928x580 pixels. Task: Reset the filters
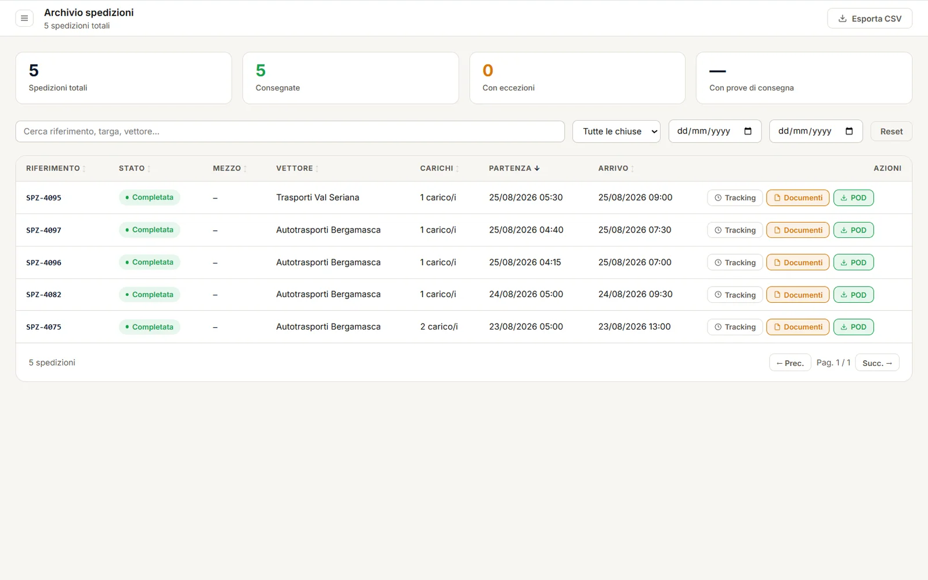[891, 132]
